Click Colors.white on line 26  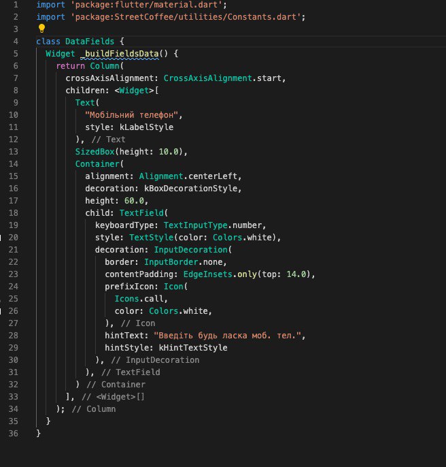[x=178, y=311]
